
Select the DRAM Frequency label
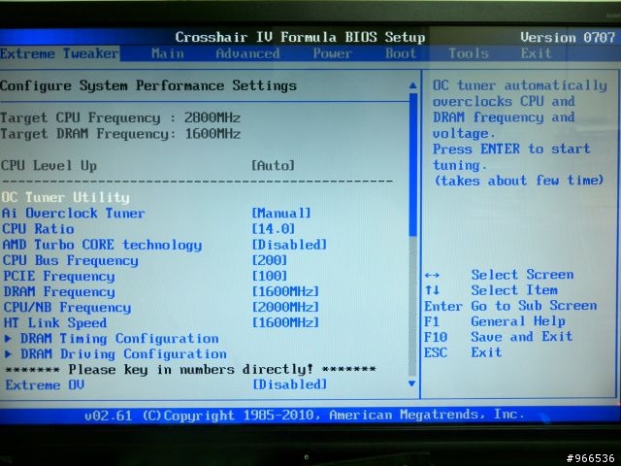click(x=59, y=292)
